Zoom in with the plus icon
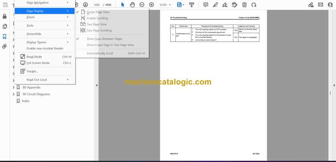This screenshot has width=336, height=162. pyautogui.click(x=152, y=5)
